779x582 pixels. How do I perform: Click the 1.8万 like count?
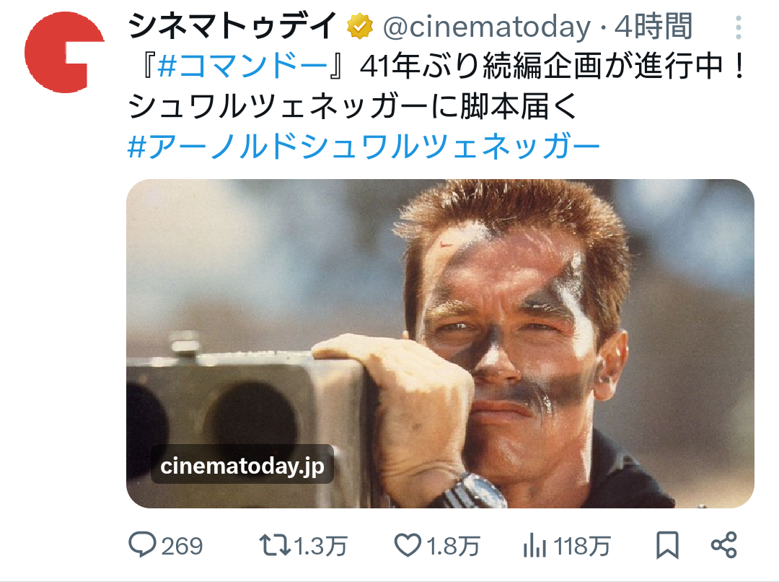(452, 546)
